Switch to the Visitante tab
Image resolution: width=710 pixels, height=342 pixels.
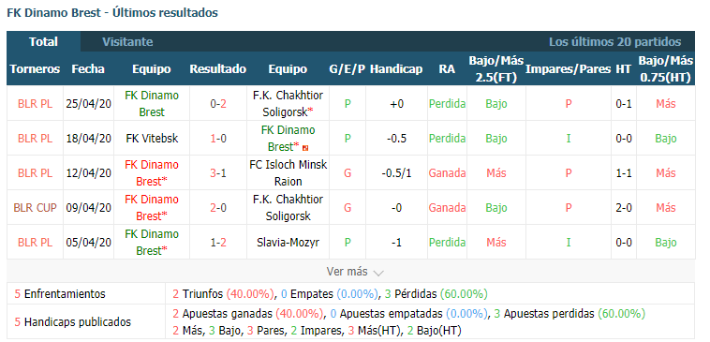click(127, 41)
